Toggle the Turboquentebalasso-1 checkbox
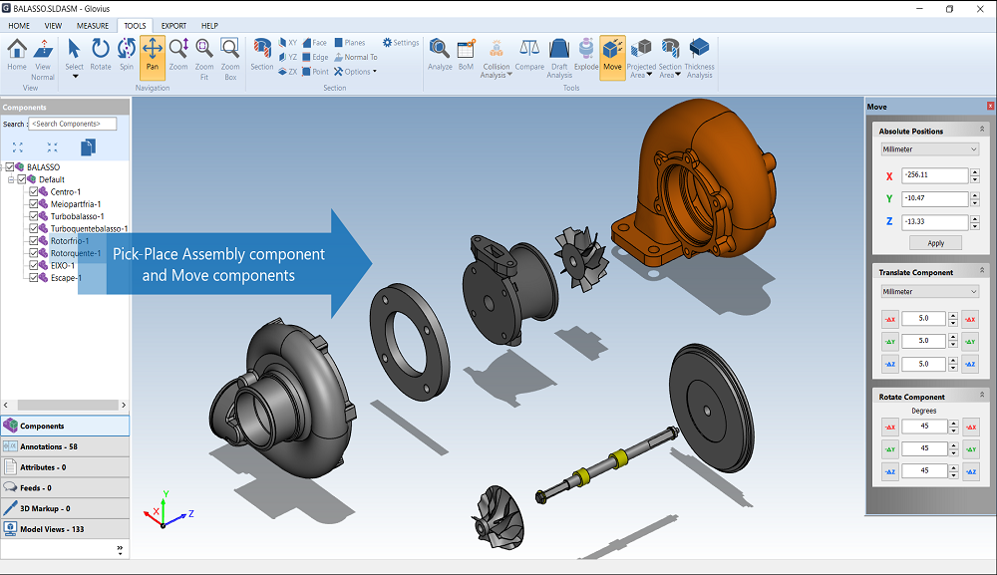Viewport: 997px width, 575px height. tap(34, 228)
